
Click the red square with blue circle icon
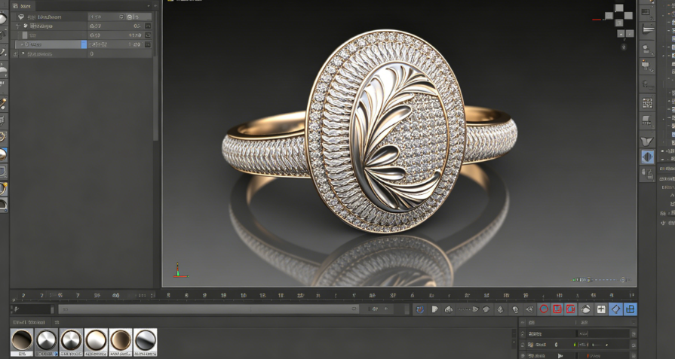click(x=571, y=309)
